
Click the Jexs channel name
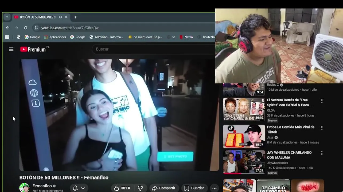click(x=270, y=137)
